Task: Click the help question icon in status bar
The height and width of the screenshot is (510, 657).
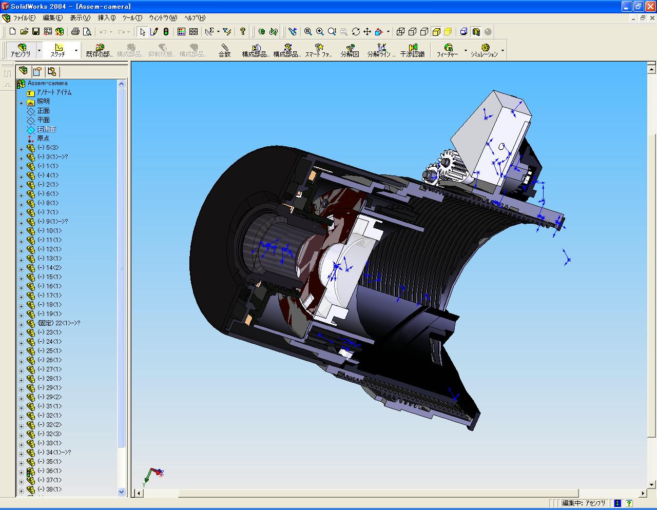Action: [x=629, y=504]
